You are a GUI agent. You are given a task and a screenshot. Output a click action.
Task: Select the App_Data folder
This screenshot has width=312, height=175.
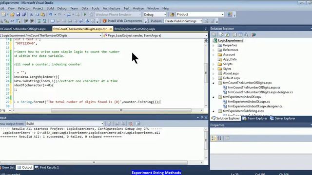point(230,59)
